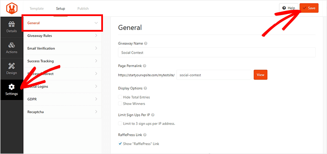This screenshot has width=327, height=154.
Task: Expand Recaptcha chevron
Action: pyautogui.click(x=96, y=112)
